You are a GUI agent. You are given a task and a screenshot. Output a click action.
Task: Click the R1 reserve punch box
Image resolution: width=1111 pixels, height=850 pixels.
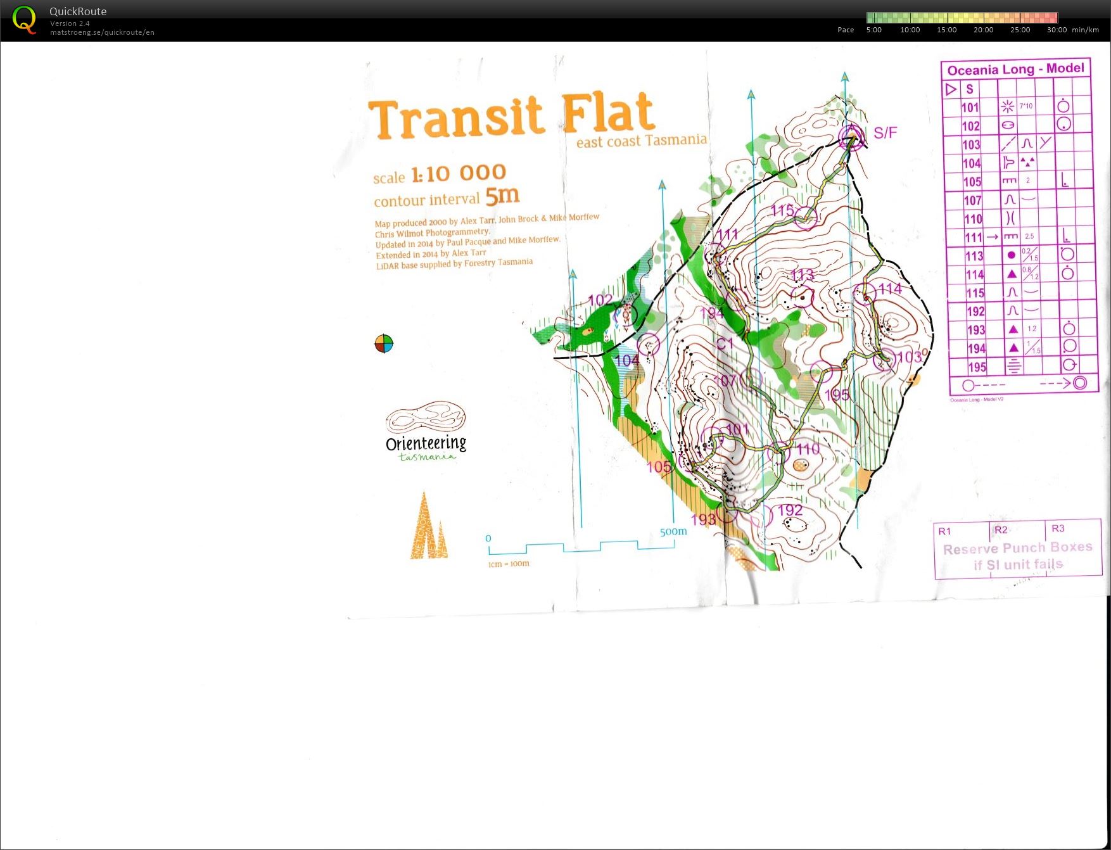(x=960, y=532)
